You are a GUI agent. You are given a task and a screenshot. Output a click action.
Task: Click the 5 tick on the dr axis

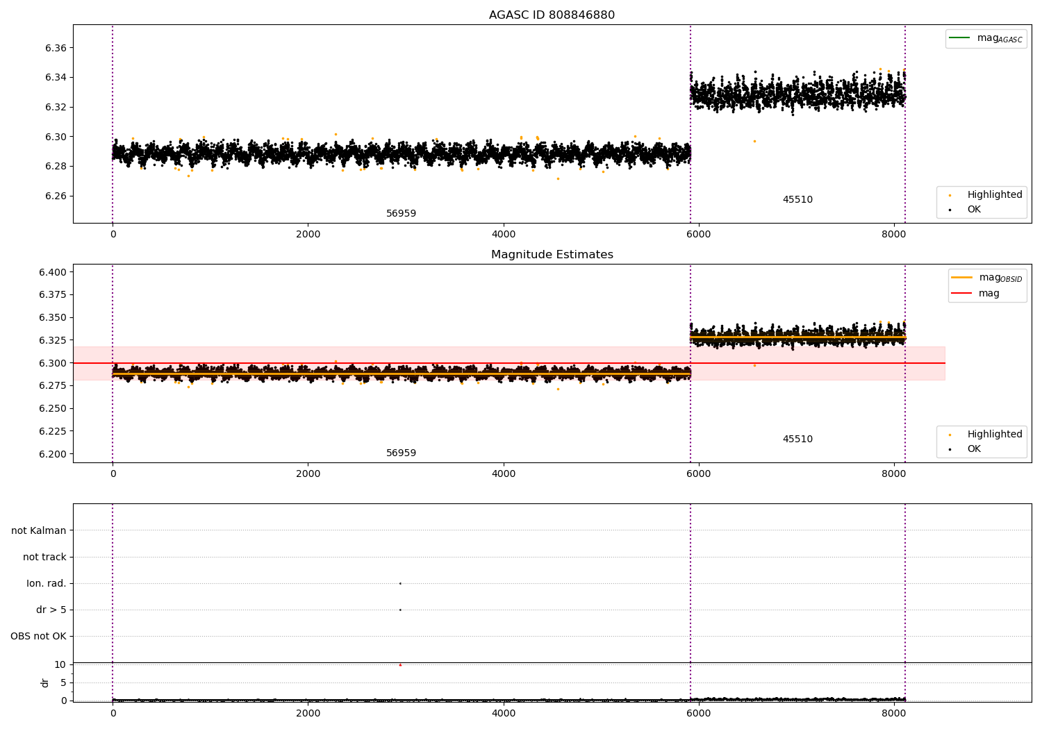coord(63,683)
